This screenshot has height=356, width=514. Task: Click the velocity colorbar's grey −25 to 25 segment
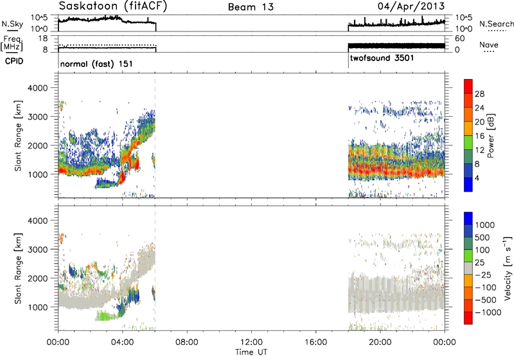pyautogui.click(x=468, y=268)
